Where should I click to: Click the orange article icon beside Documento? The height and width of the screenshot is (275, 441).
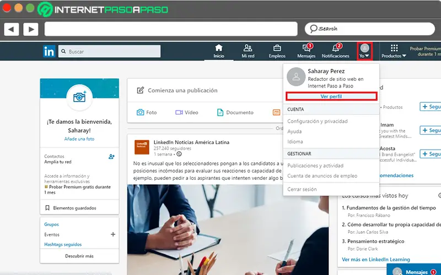pos(277,113)
